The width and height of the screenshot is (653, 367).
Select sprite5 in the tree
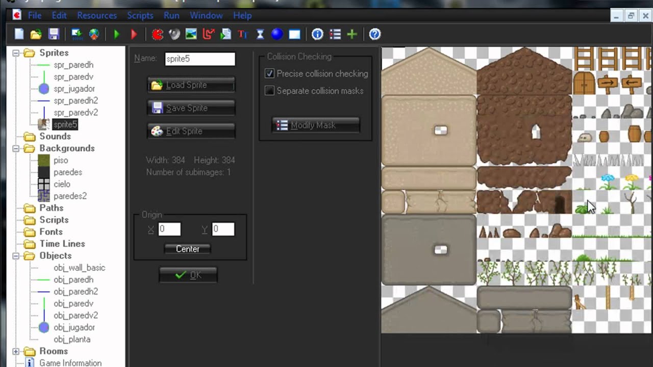click(65, 124)
